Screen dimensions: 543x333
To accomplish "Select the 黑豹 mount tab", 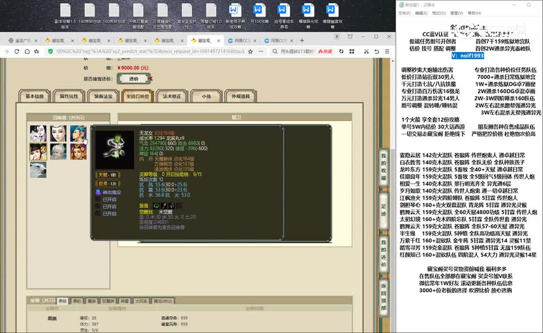I will [77, 301].
